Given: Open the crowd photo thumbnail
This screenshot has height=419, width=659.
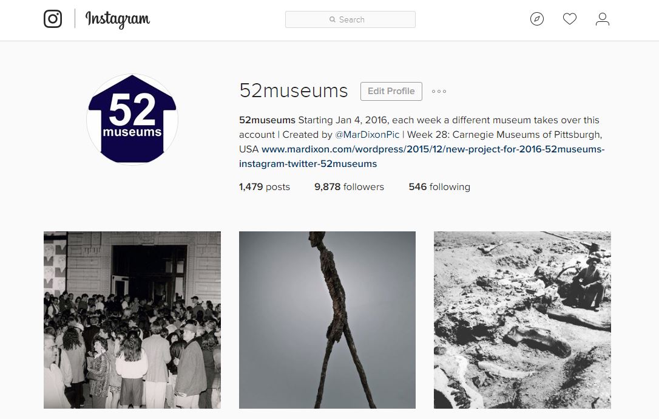Looking at the screenshot, I should tap(132, 320).
